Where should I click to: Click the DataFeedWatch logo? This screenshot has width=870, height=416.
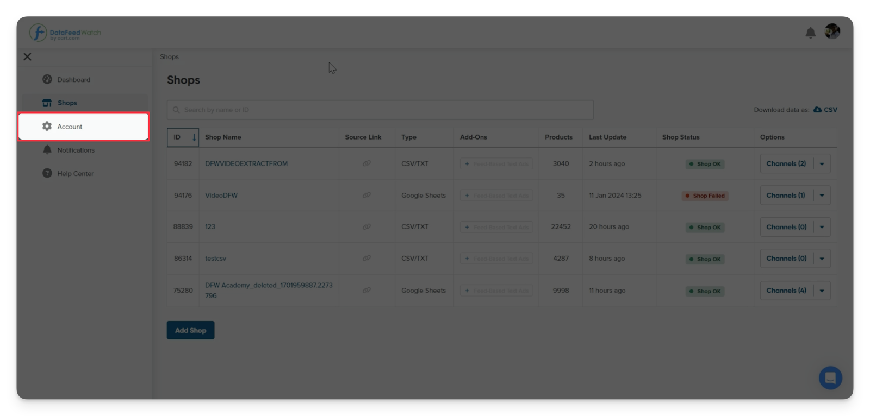65,33
